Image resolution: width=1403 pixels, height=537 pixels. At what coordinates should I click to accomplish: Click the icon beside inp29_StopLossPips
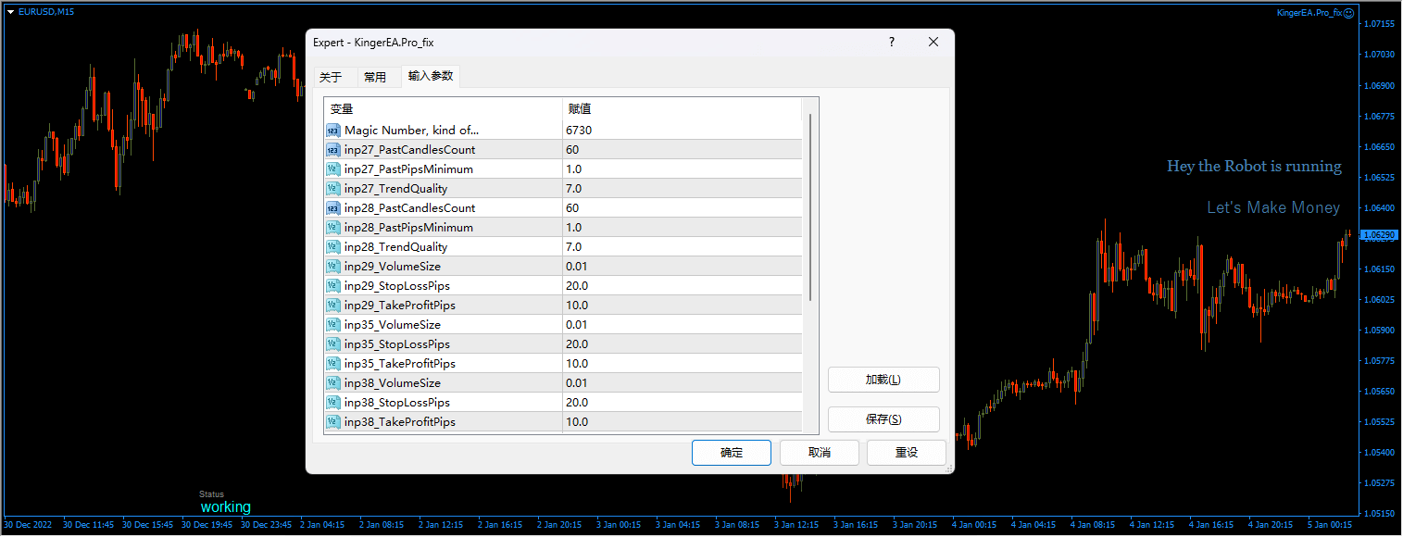[333, 286]
